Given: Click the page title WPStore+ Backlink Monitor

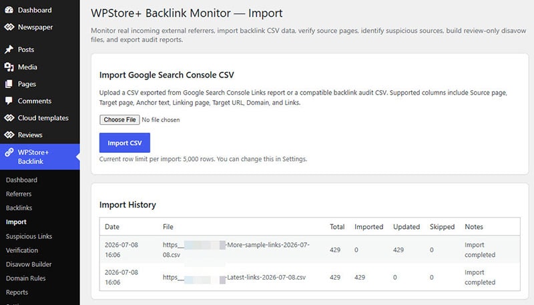Looking at the screenshot, I should tap(187, 13).
